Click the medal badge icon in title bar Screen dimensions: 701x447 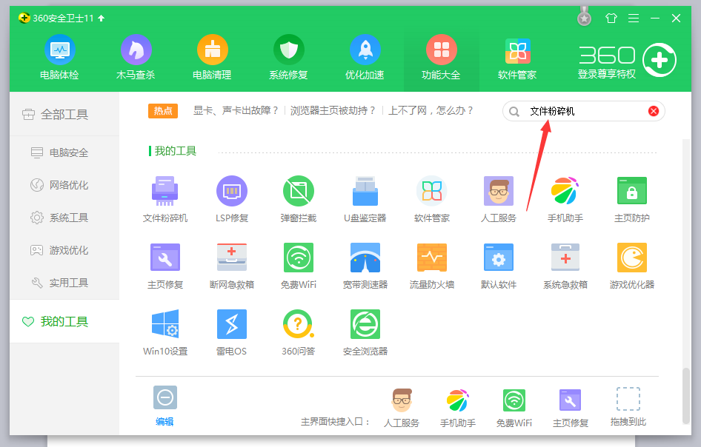pos(585,17)
